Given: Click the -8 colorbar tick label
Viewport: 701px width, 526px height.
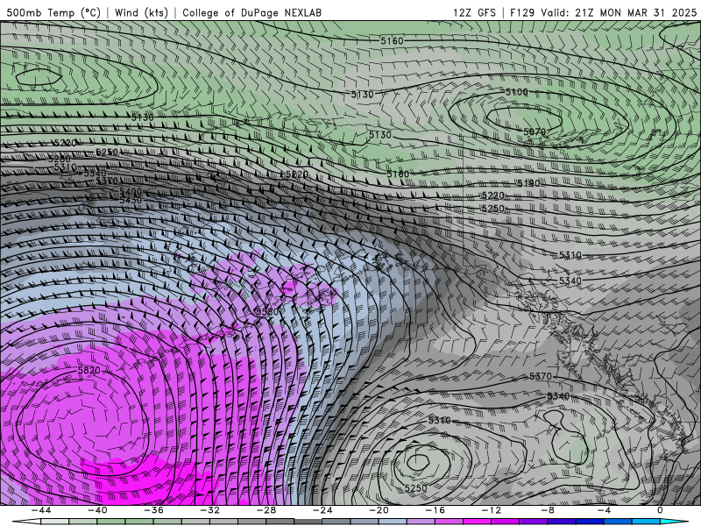Looking at the screenshot, I should pyautogui.click(x=548, y=510).
